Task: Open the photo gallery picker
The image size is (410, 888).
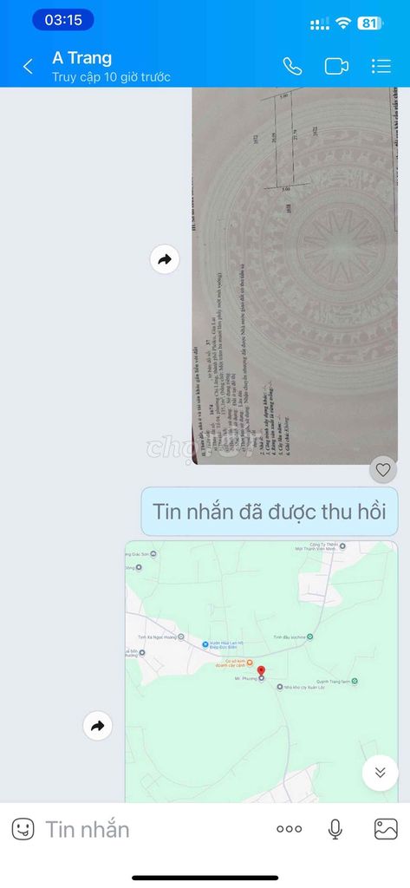Action: pyautogui.click(x=386, y=829)
